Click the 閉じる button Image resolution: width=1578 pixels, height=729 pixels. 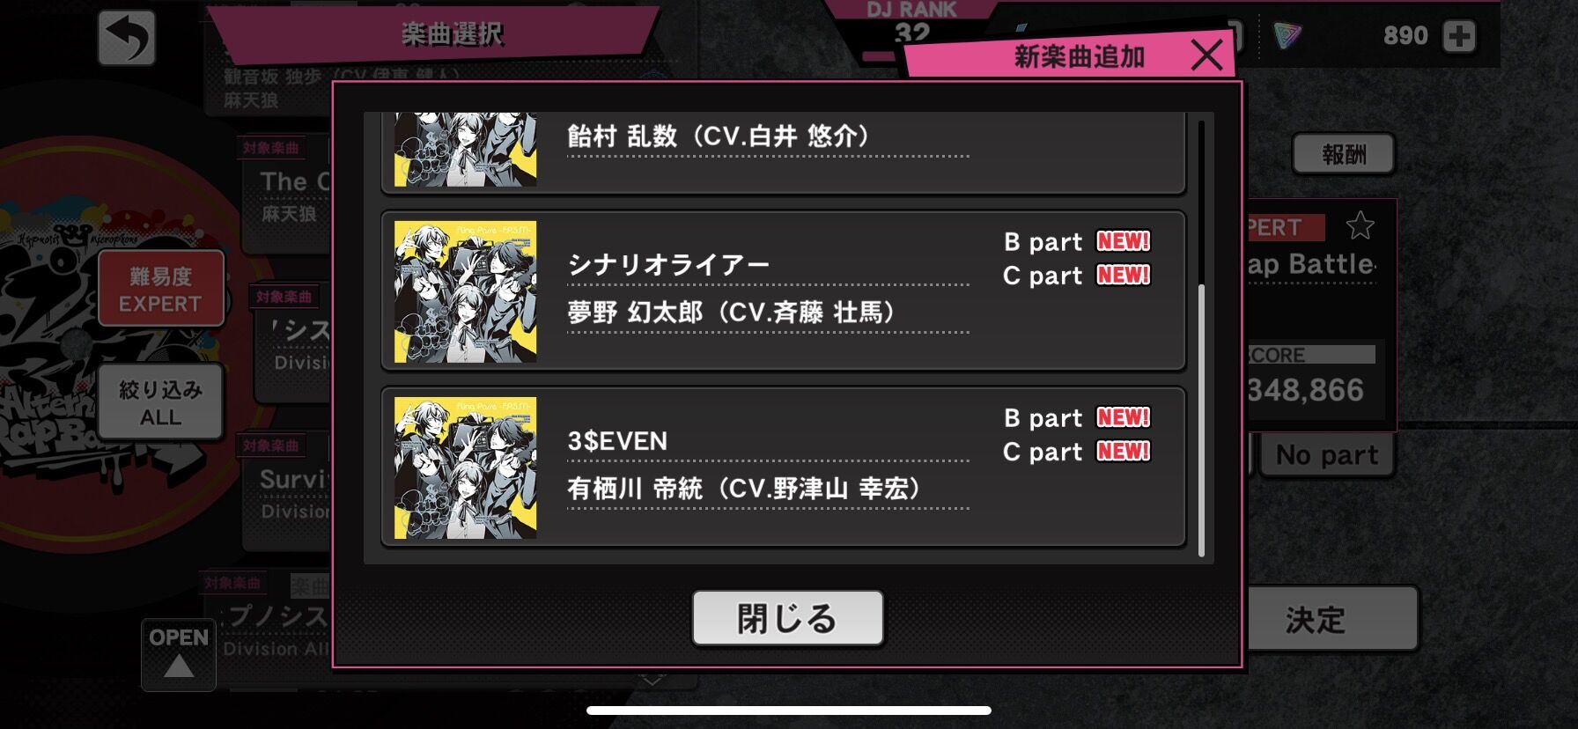point(787,618)
